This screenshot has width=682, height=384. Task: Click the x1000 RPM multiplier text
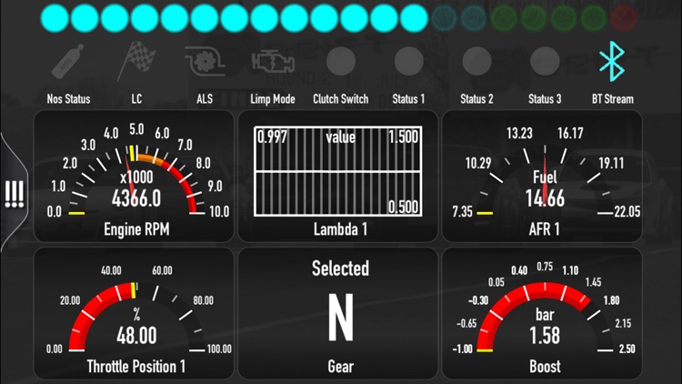136,177
